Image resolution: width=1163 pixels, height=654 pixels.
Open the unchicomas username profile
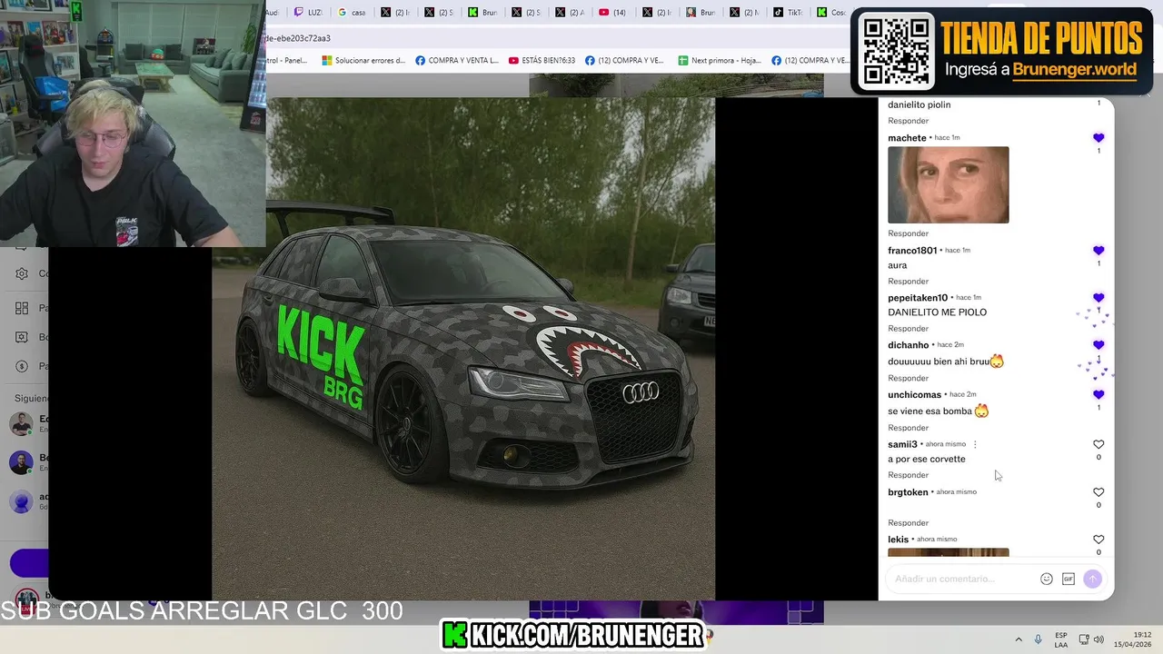[x=914, y=395]
